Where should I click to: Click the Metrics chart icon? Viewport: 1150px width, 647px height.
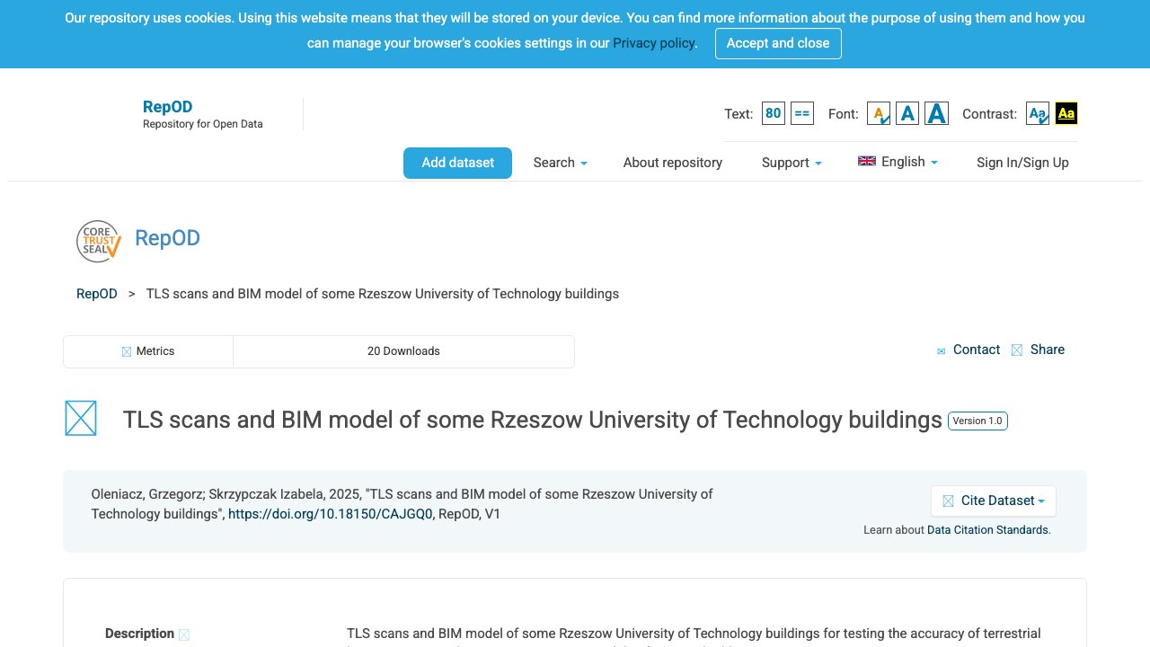[x=127, y=352]
